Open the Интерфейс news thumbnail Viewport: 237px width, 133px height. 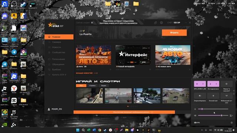[133, 55]
